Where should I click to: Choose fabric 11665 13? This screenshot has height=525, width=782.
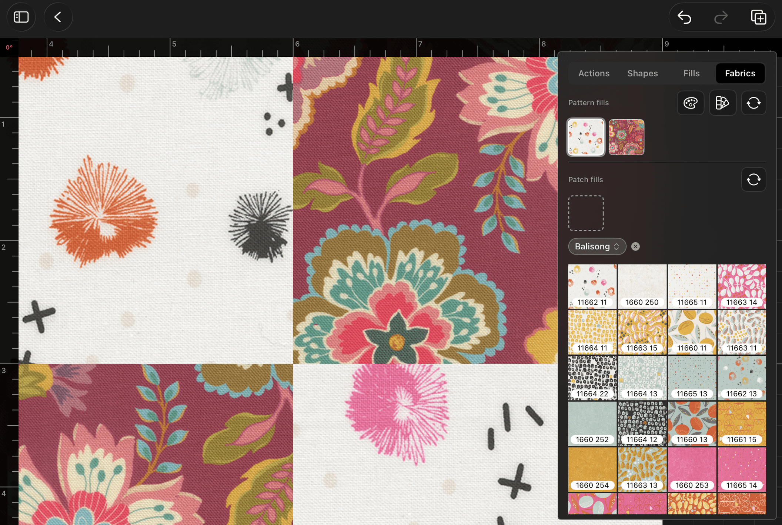tap(692, 378)
